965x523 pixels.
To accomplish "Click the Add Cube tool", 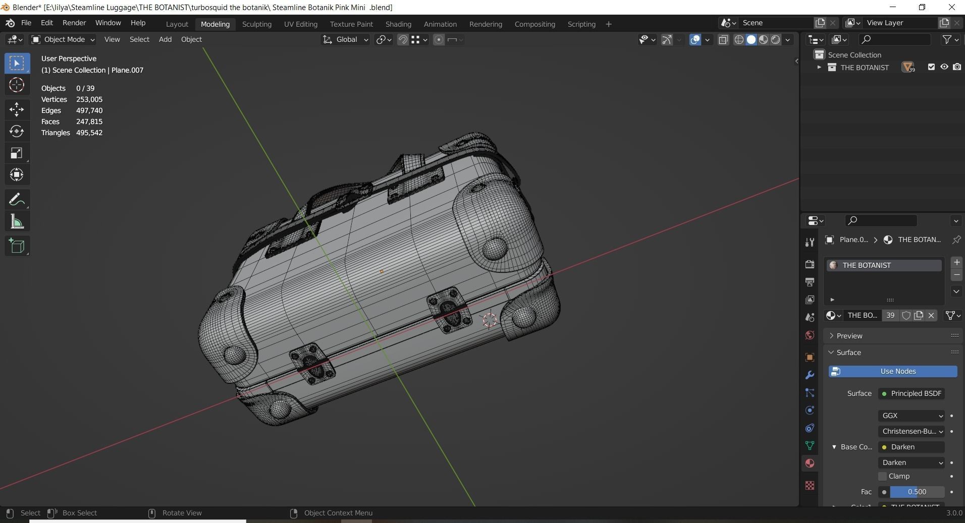I will pyautogui.click(x=17, y=246).
